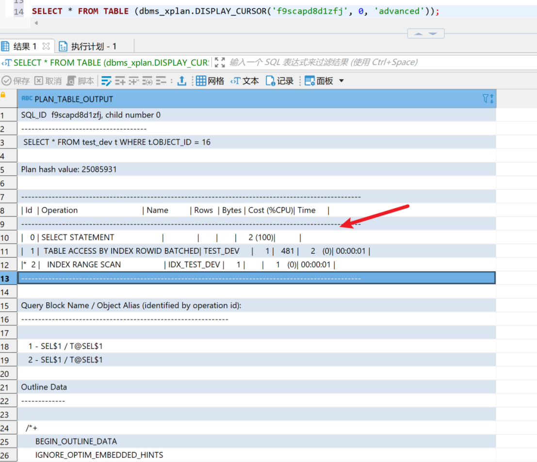Image resolution: width=537 pixels, height=462 pixels.
Task: Toggle 记录 record view mode
Action: [x=280, y=81]
